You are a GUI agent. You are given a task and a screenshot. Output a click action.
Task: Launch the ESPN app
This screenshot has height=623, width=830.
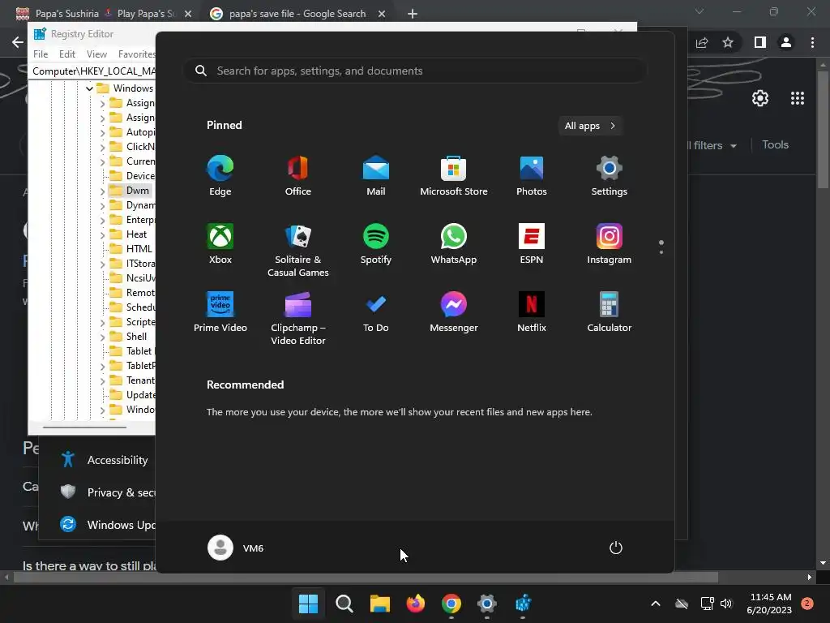(x=532, y=244)
